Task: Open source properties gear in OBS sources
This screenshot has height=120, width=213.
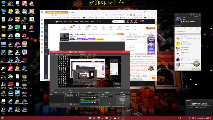Action: point(71,104)
